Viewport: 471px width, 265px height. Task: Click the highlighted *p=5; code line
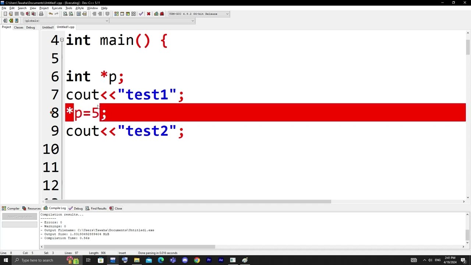coord(265,112)
